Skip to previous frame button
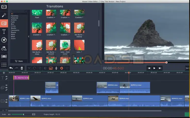 [x=149, y=68]
